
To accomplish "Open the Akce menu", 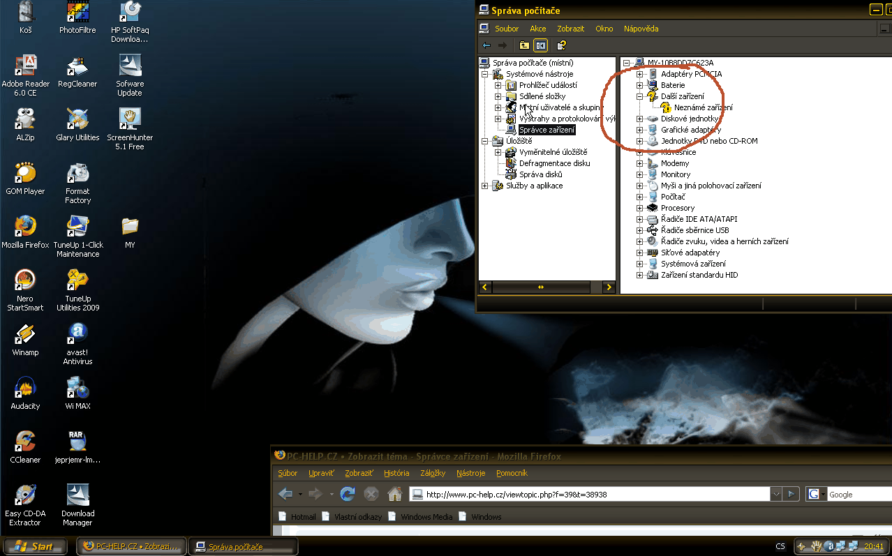I will [x=537, y=29].
